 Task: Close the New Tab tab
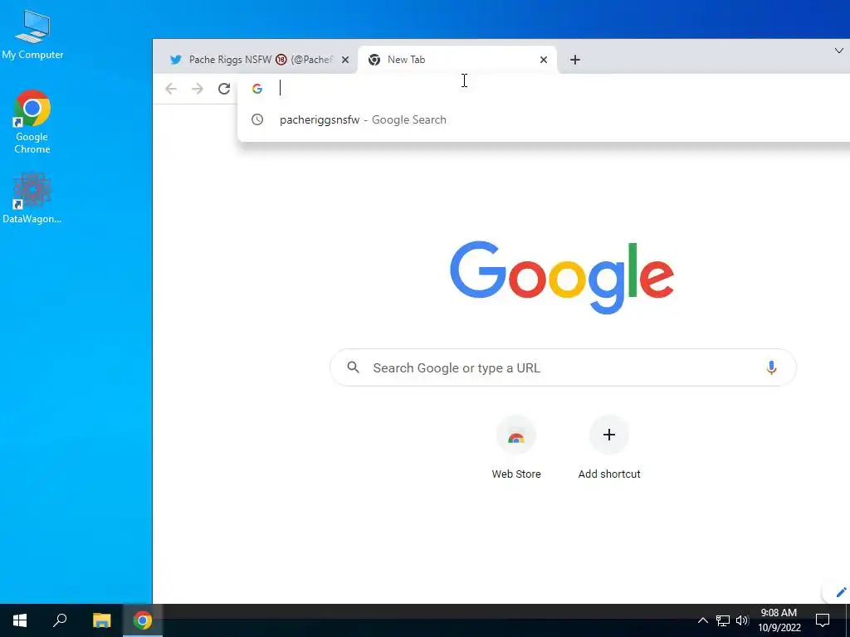543,60
